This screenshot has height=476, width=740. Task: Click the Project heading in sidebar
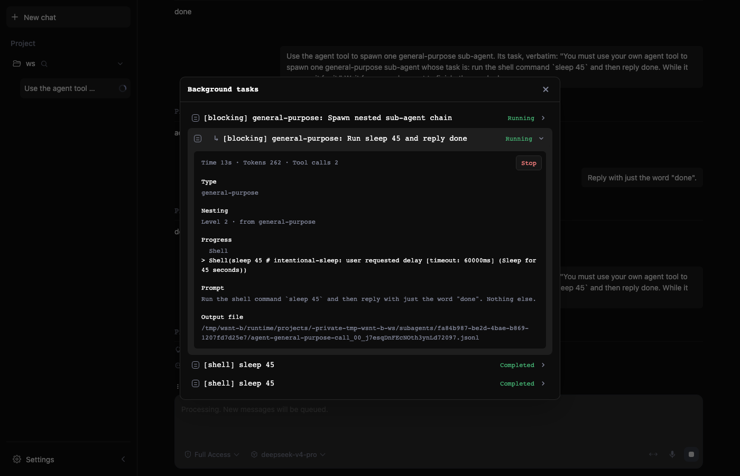23,43
